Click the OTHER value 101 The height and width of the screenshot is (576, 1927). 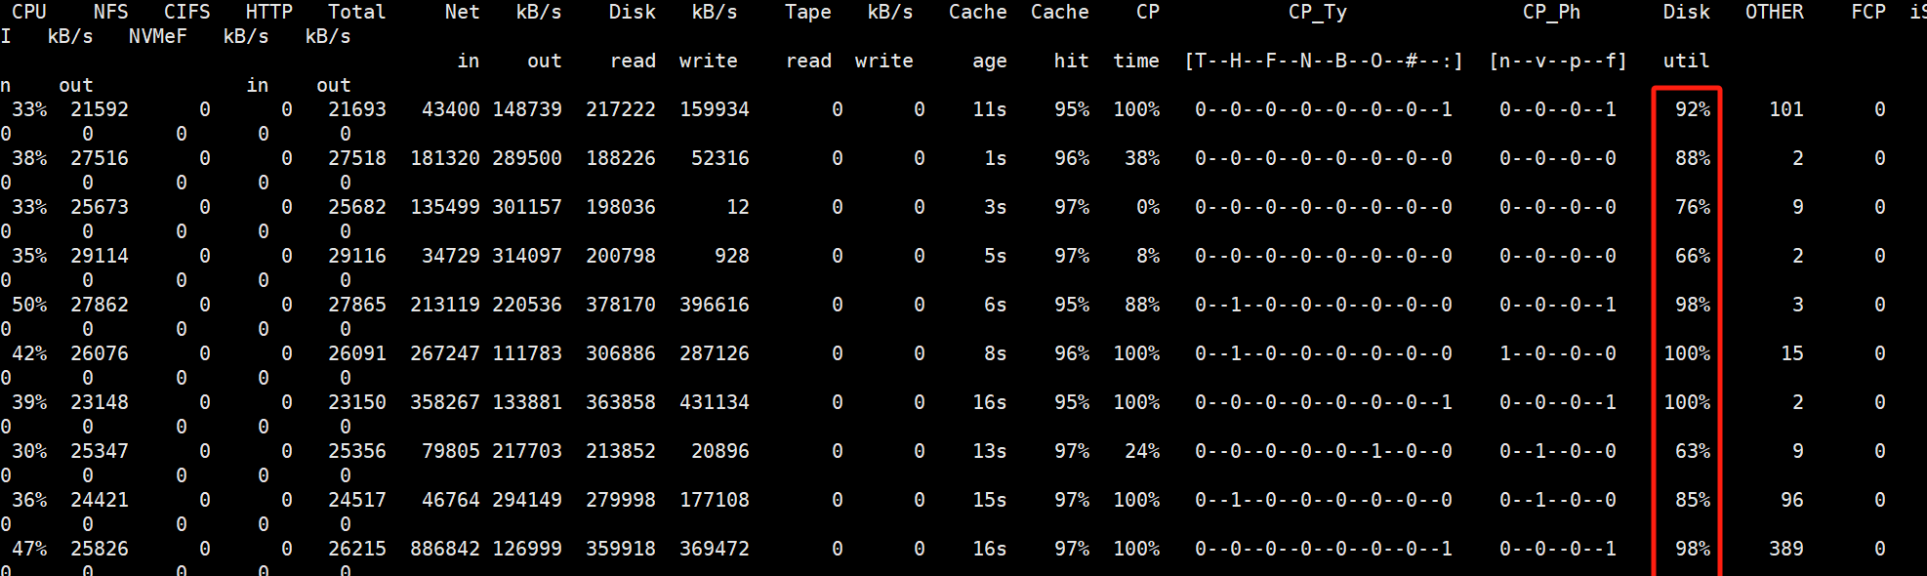[x=1786, y=109]
